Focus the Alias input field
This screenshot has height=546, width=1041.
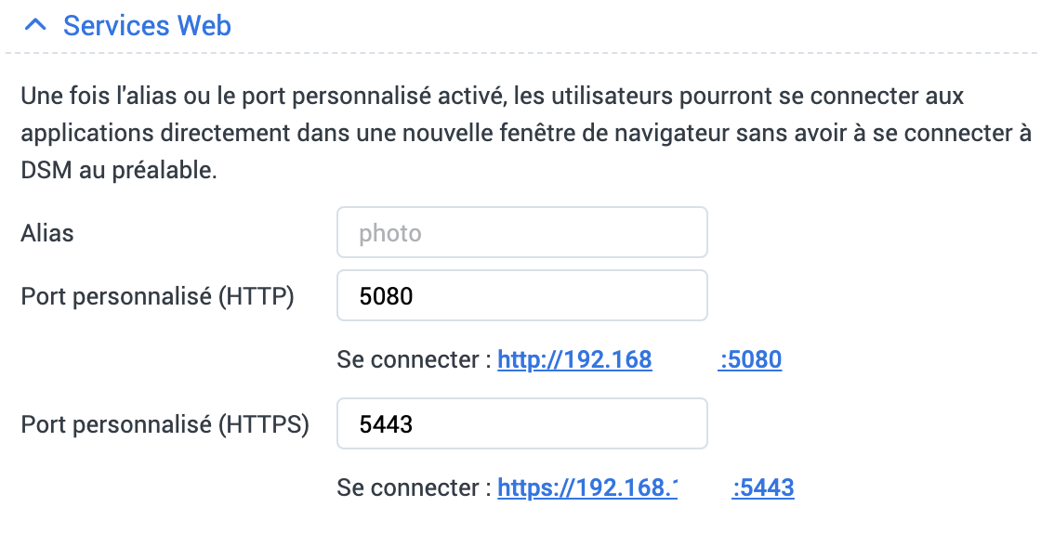521,232
